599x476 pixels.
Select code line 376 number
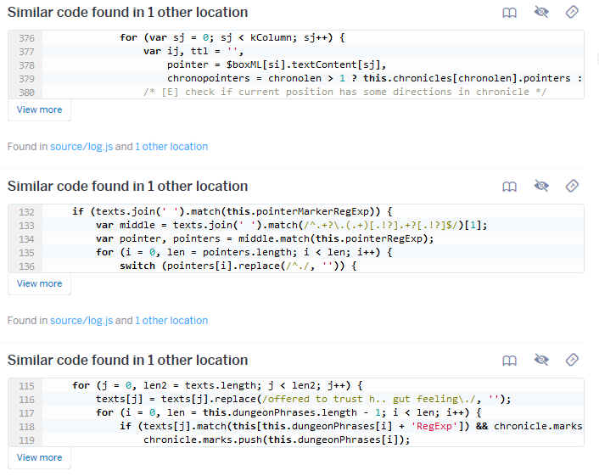(x=27, y=38)
